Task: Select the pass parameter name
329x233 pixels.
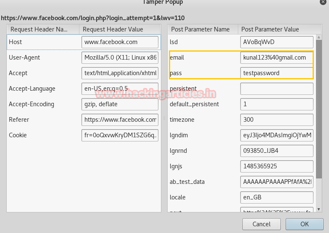Action: [x=176, y=73]
